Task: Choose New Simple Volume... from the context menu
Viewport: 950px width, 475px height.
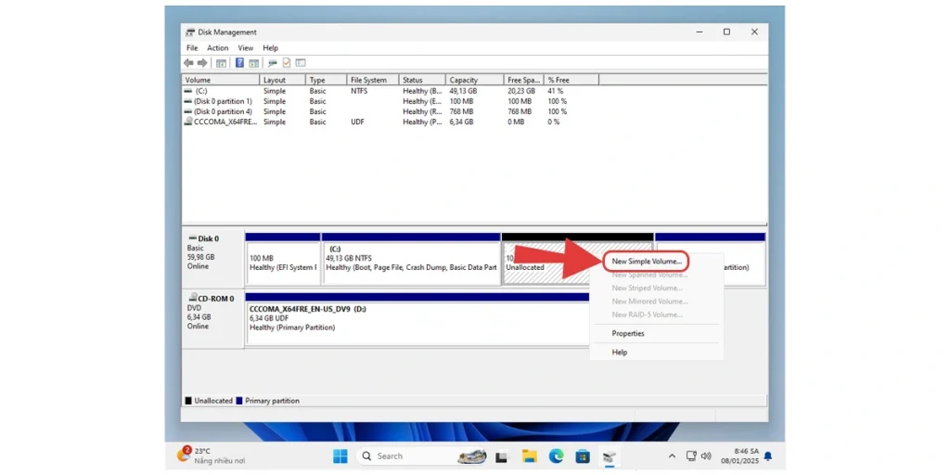Action: pyautogui.click(x=647, y=262)
